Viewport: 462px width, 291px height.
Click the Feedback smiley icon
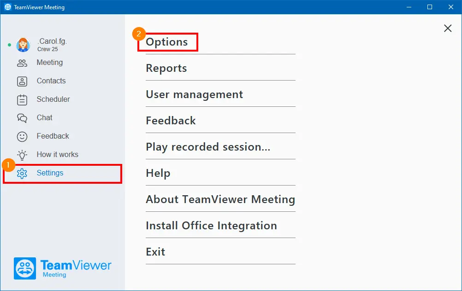(x=22, y=137)
